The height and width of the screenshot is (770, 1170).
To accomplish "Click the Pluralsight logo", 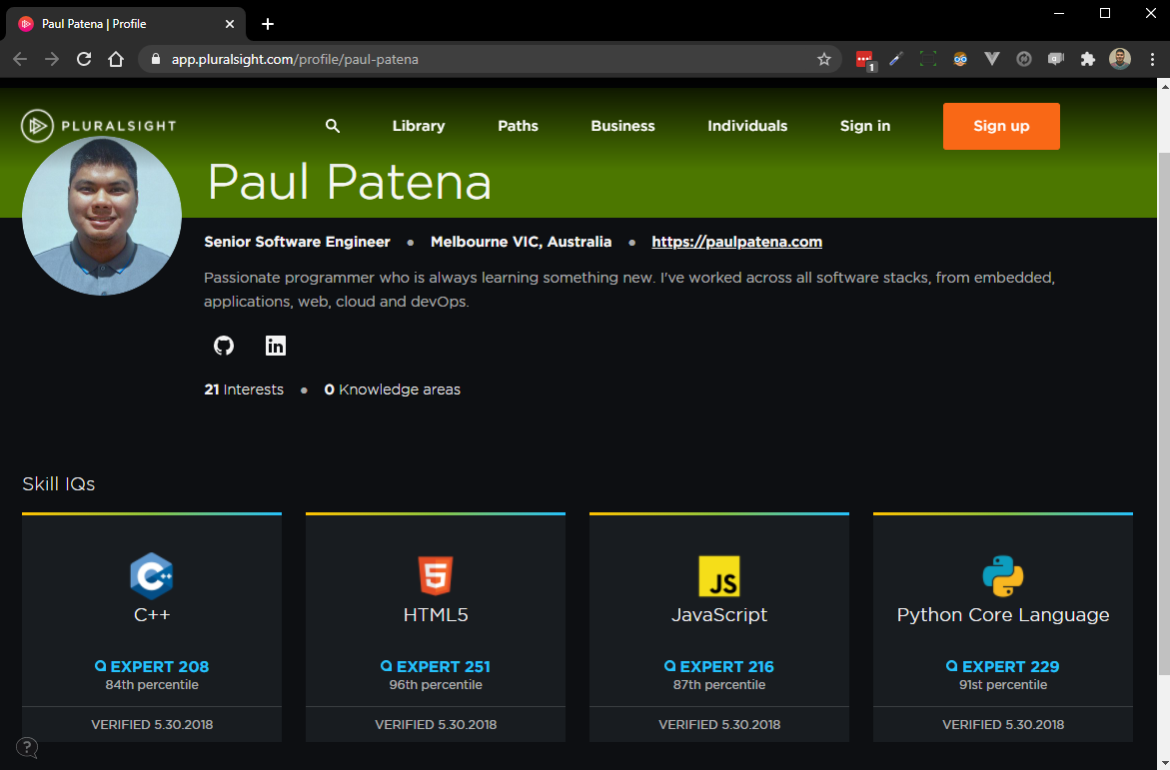I will [x=99, y=126].
